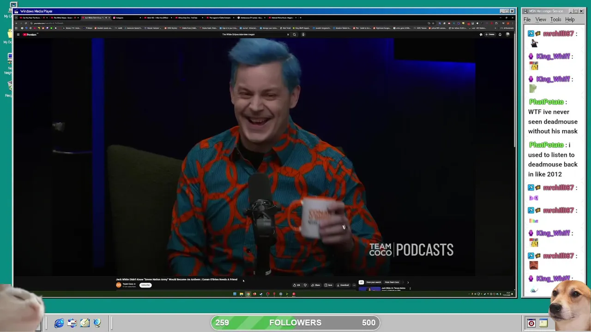Open YouTube notifications bell

point(500,35)
